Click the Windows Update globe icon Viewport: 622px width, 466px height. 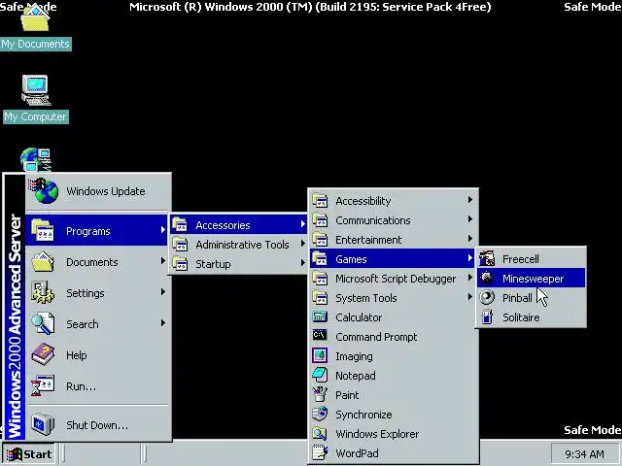coord(43,191)
